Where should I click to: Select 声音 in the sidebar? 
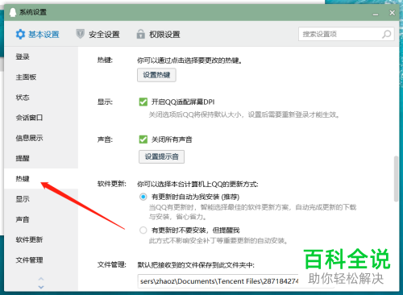[41, 219]
